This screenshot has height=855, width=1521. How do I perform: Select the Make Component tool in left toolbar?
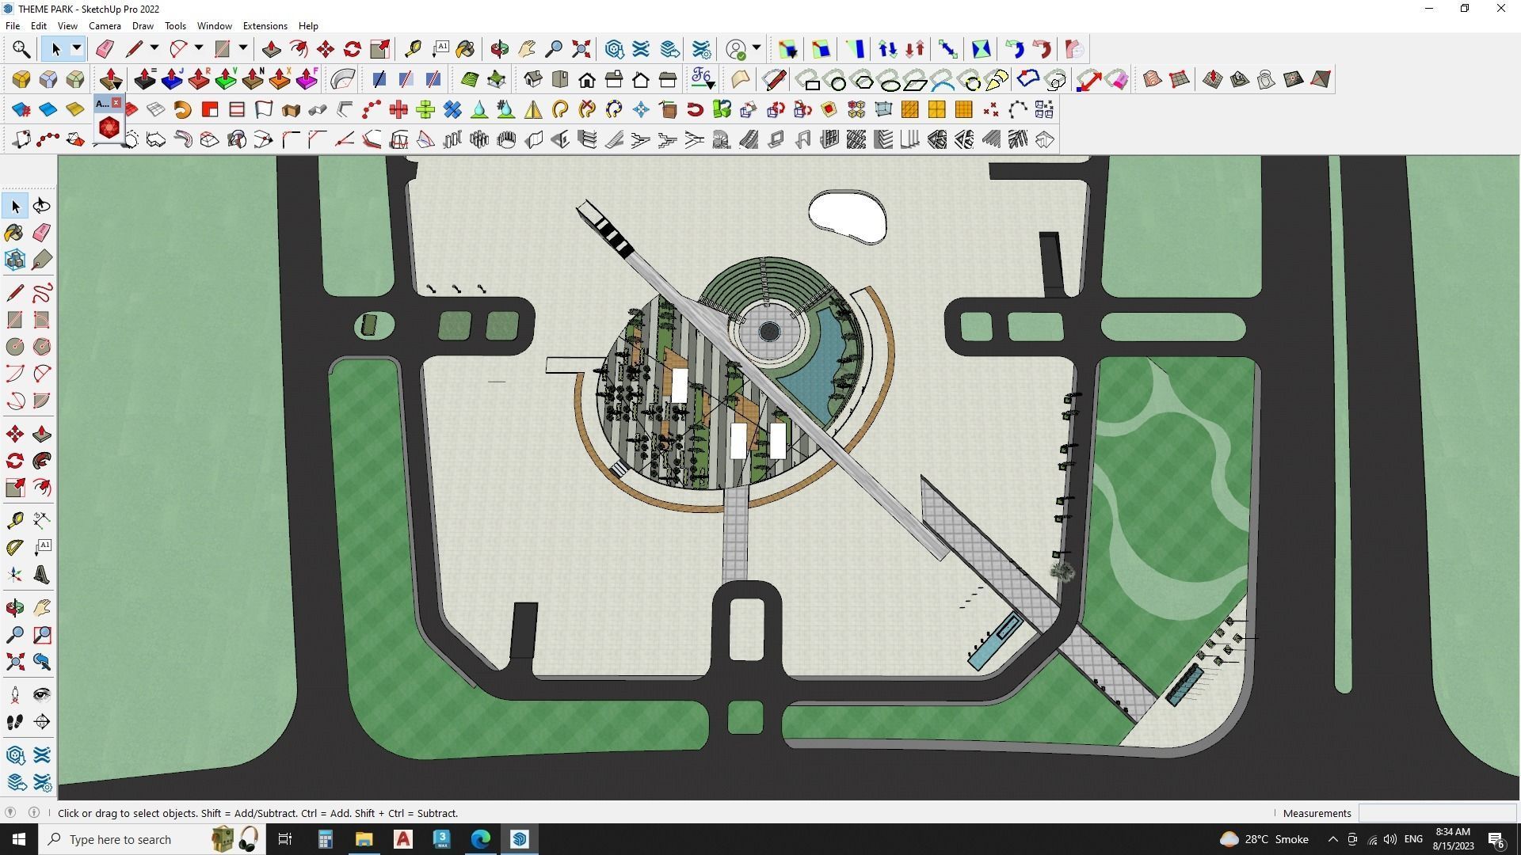15,260
